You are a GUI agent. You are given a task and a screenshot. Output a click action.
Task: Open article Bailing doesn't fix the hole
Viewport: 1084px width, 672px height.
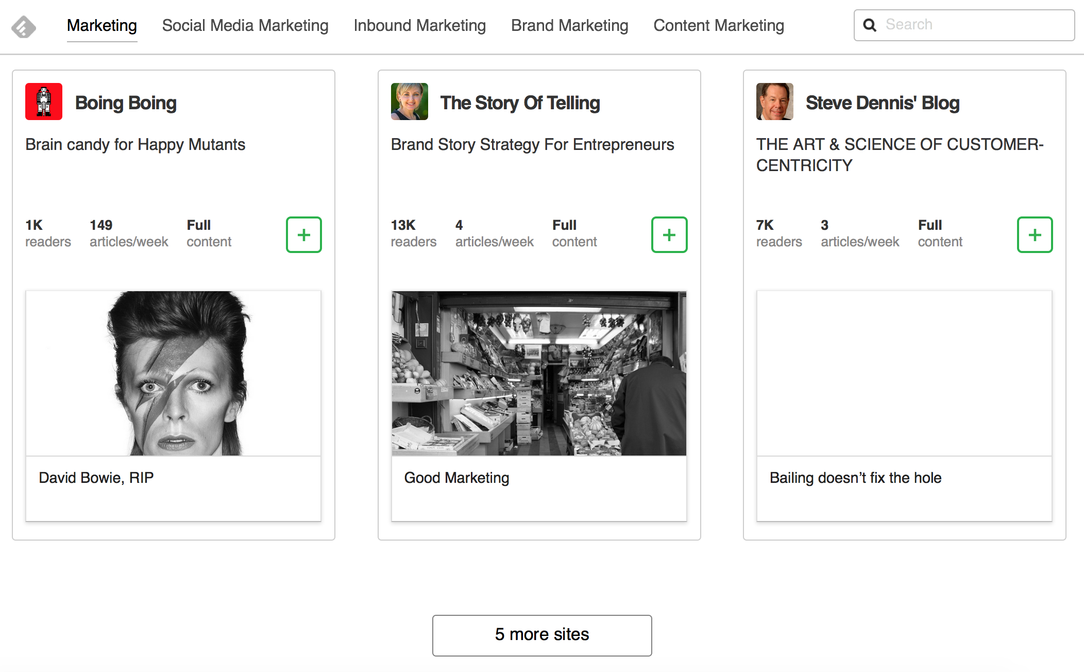pyautogui.click(x=855, y=478)
